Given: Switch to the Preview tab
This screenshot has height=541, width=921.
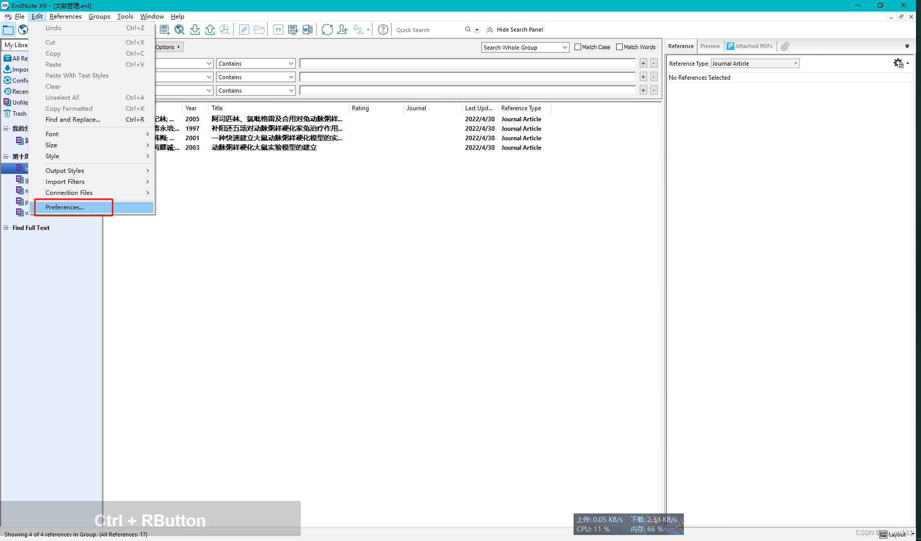Looking at the screenshot, I should (710, 46).
